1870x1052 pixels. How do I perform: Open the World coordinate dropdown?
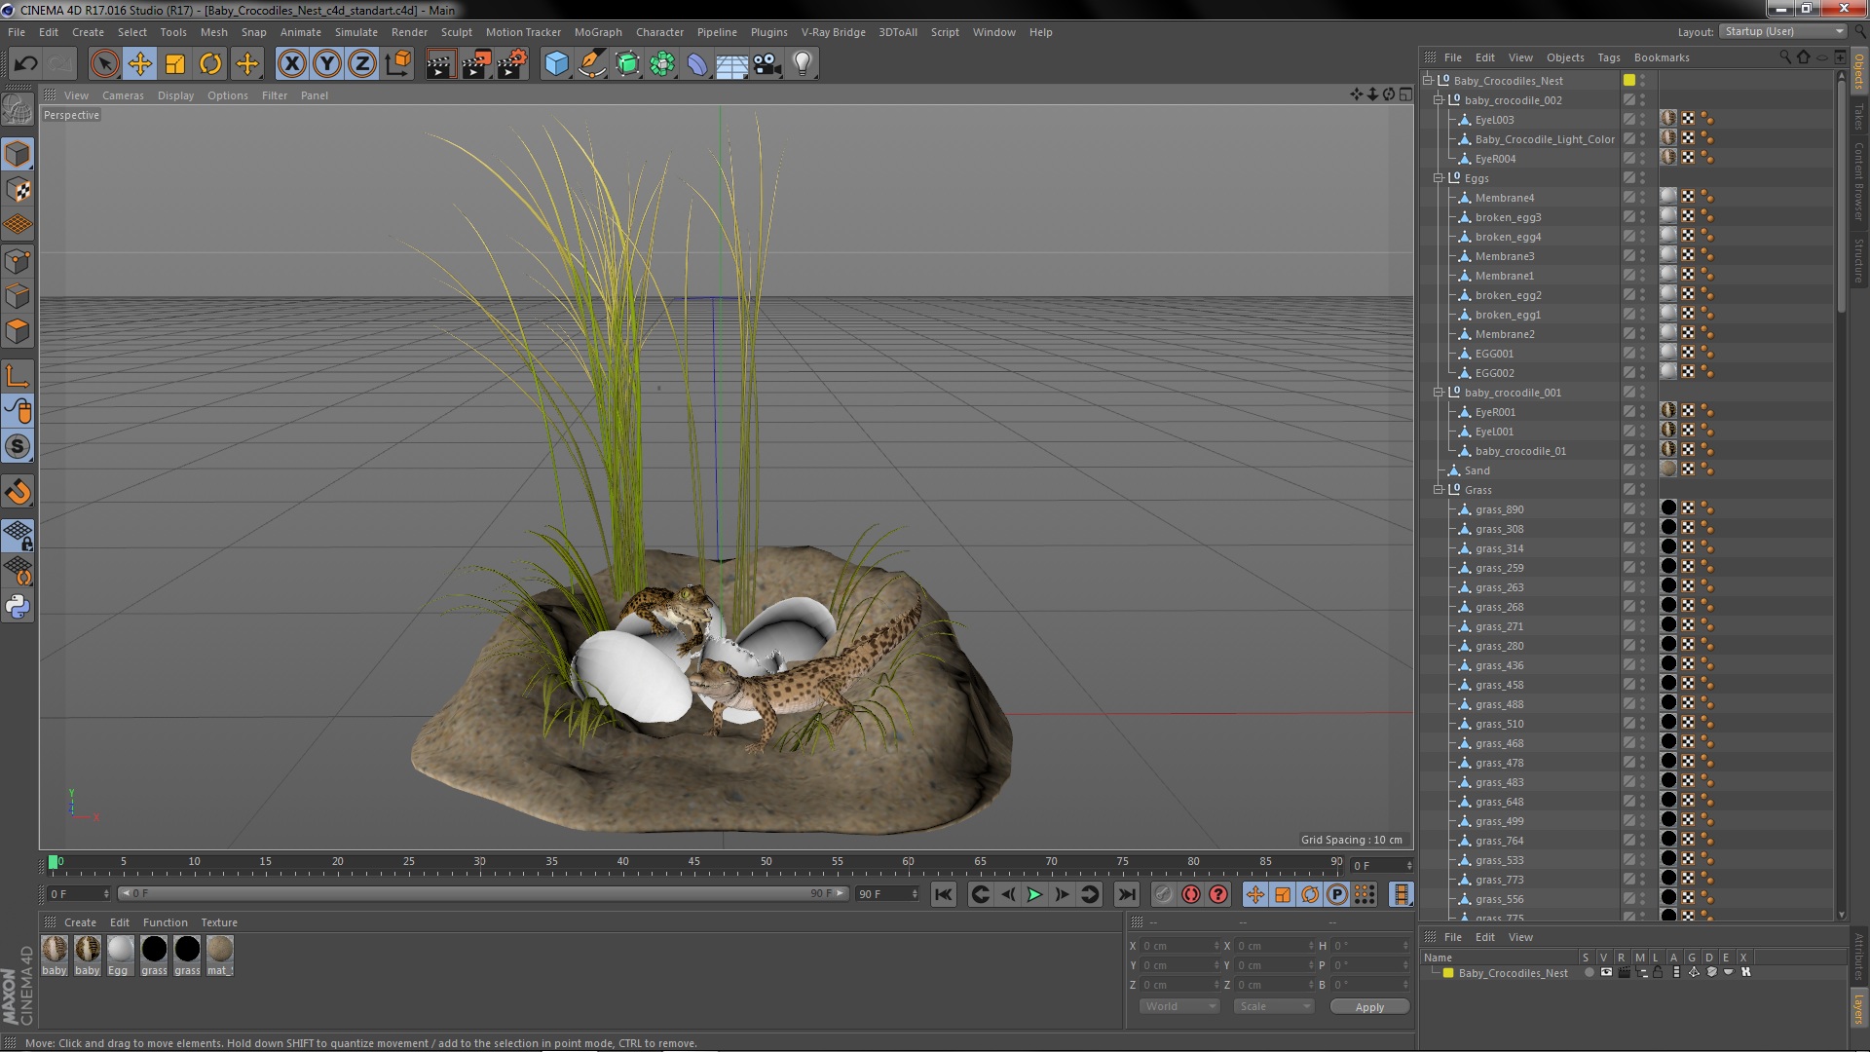pos(1179,1006)
